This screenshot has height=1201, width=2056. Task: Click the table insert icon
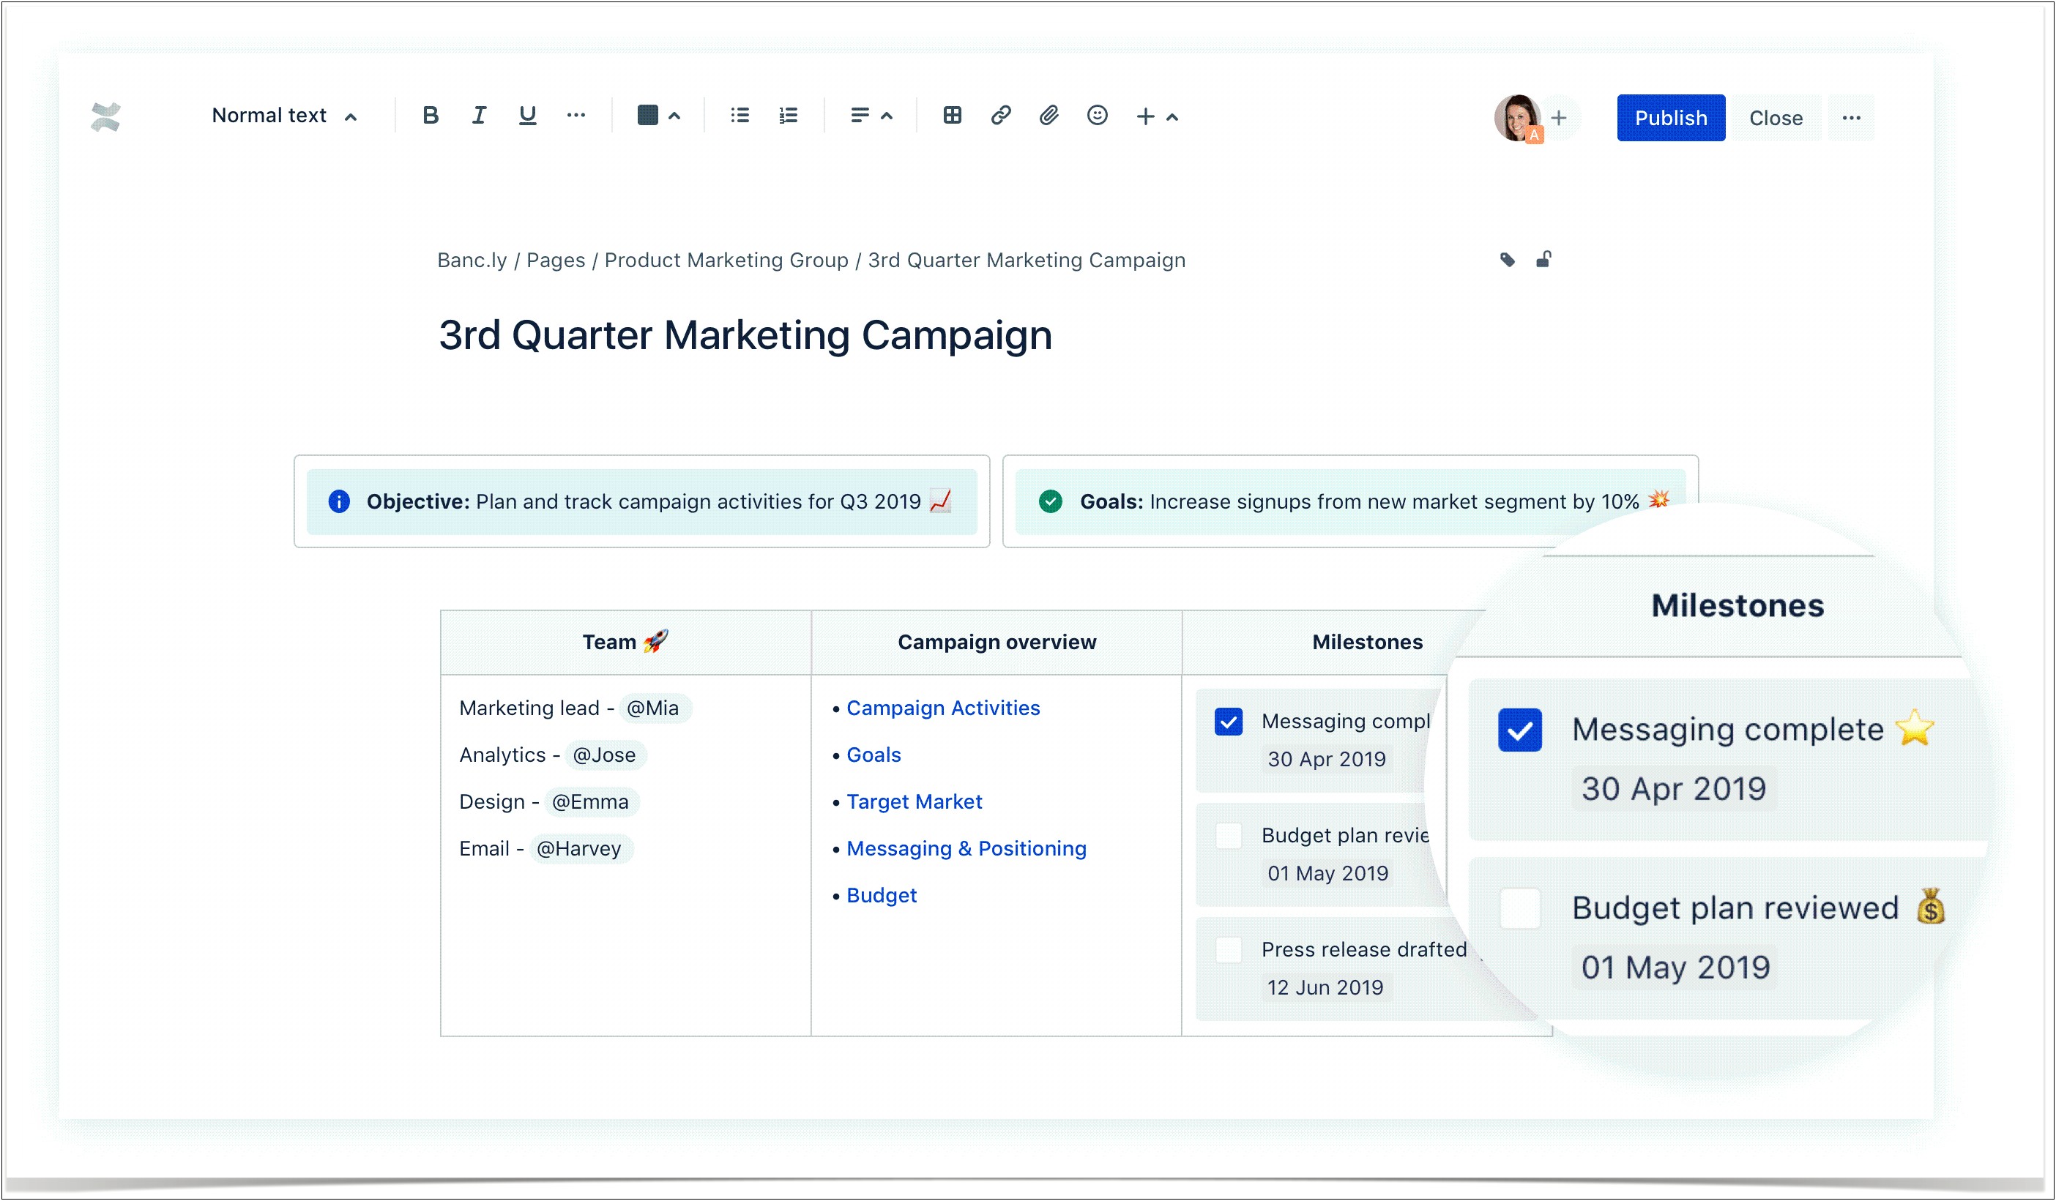pos(950,116)
